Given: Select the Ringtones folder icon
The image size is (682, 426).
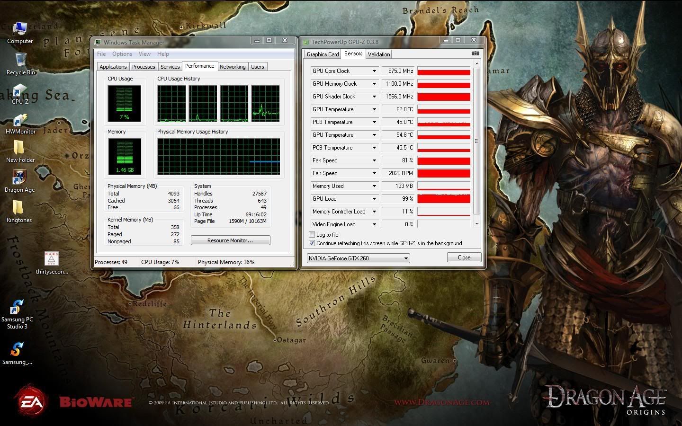Looking at the screenshot, I should coord(19,210).
